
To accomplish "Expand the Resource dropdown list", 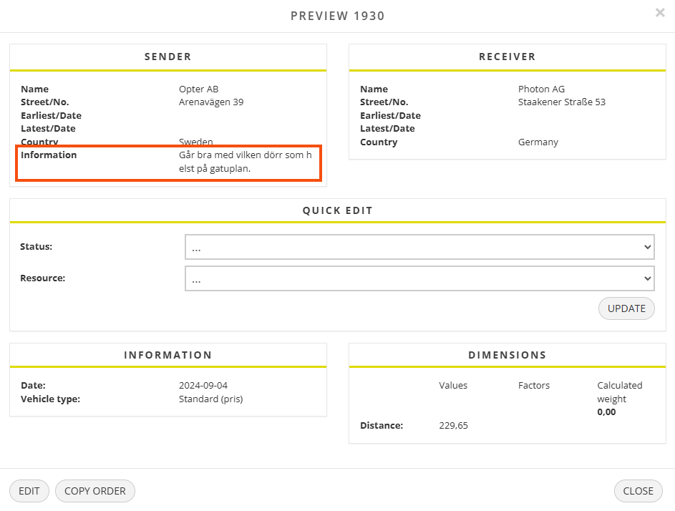I will [419, 278].
